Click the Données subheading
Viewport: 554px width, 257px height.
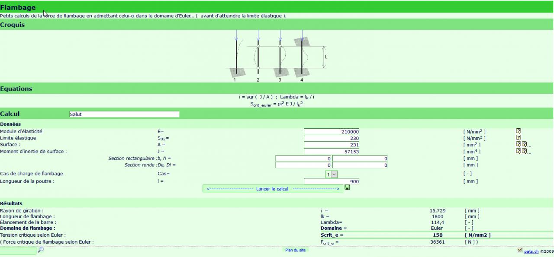(10, 124)
